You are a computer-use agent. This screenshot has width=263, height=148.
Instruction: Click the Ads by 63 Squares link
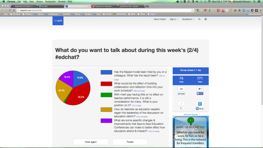pos(190,115)
